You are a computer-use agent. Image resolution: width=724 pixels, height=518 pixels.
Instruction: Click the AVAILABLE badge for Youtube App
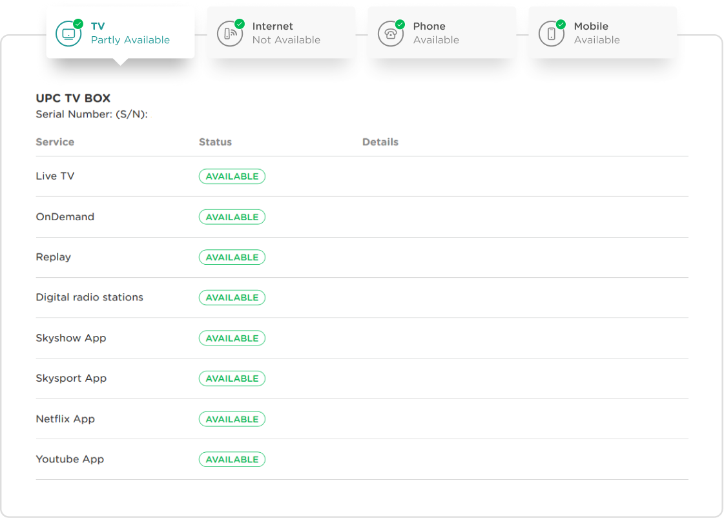(x=232, y=459)
